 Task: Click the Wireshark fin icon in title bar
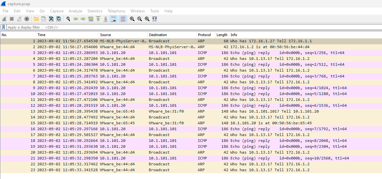(x=3, y=4)
